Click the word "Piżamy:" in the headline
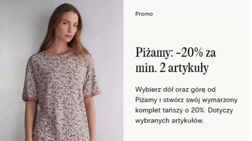The height and width of the screenshot is (141, 252). pos(155,52)
